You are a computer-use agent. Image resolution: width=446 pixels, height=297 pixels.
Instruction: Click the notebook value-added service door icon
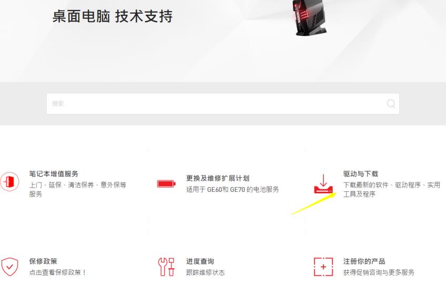[9, 181]
